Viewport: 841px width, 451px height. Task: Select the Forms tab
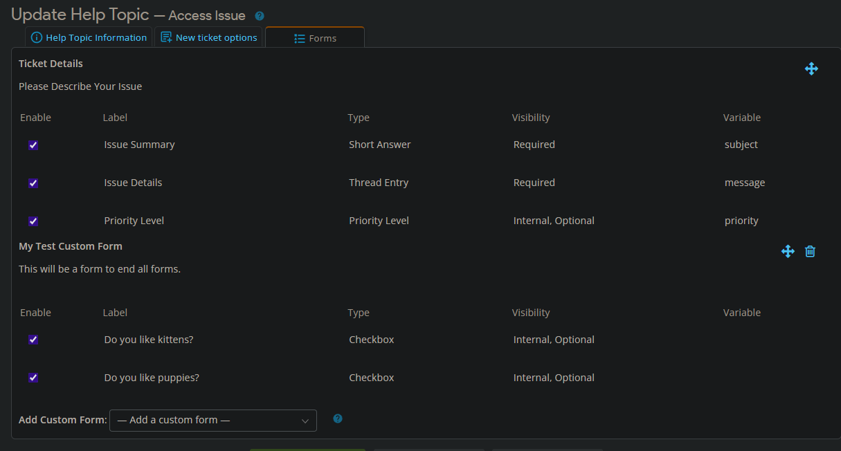(x=315, y=38)
